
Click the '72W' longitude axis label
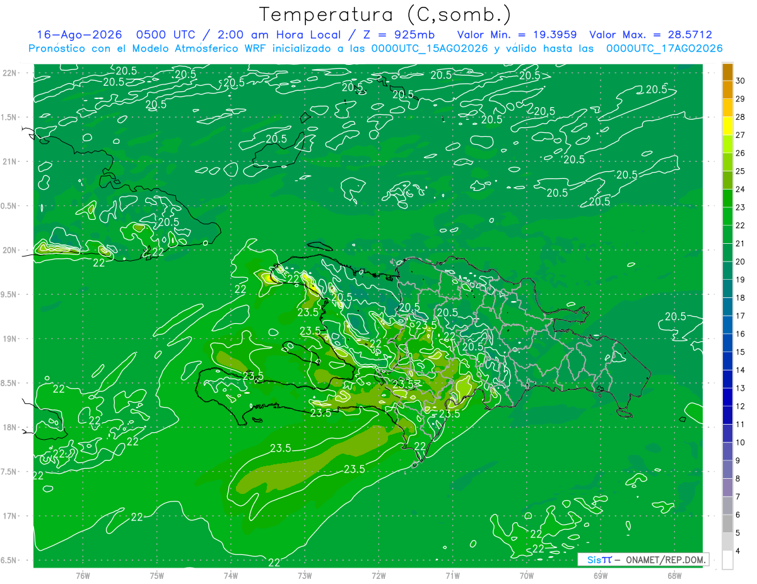coord(378,576)
